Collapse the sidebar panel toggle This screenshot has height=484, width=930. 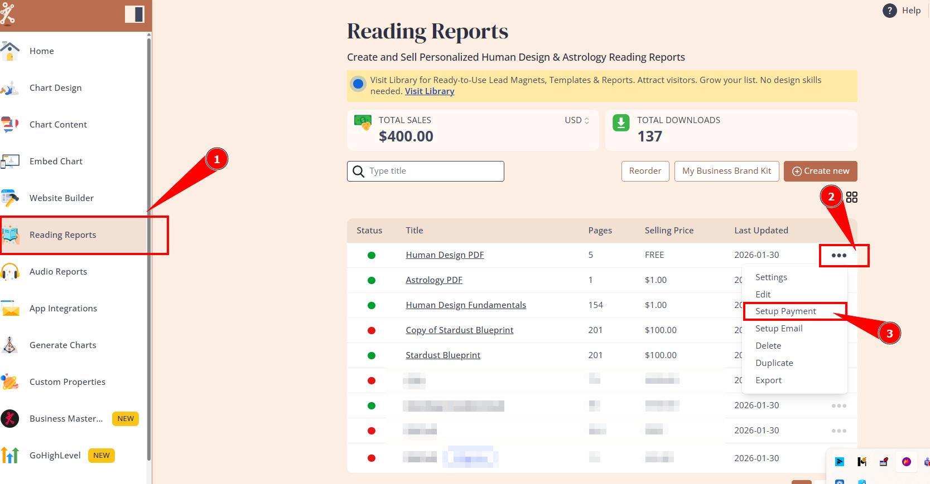[134, 14]
